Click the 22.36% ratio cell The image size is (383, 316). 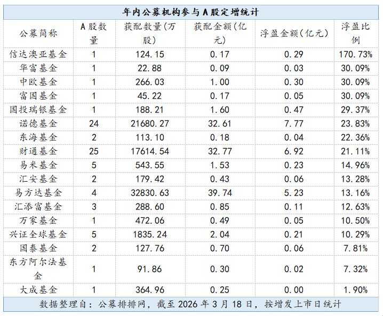[x=355, y=137]
